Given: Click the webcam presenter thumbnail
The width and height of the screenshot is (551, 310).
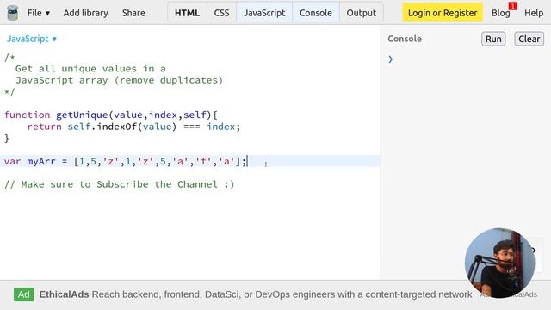Looking at the screenshot, I should (499, 263).
